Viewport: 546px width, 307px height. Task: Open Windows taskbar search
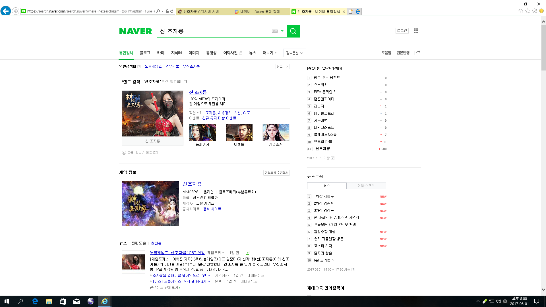[20, 301]
